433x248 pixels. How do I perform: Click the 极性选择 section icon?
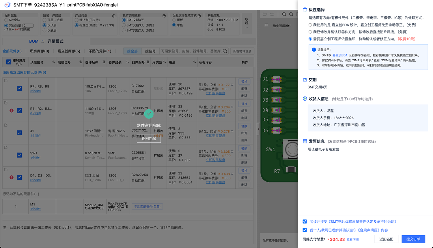click(305, 10)
